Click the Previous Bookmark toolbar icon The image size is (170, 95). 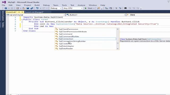point(130,8)
